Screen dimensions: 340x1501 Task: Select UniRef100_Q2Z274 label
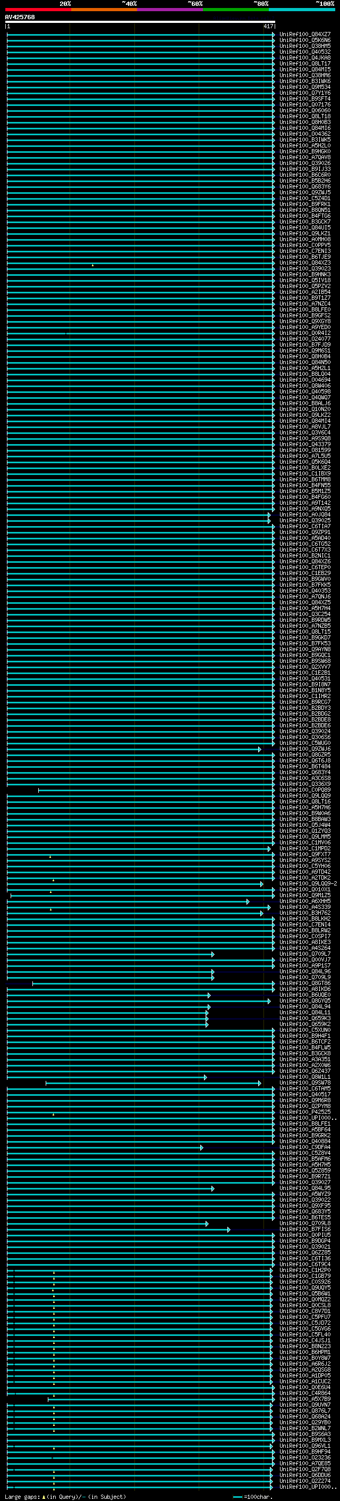(x=305, y=1481)
